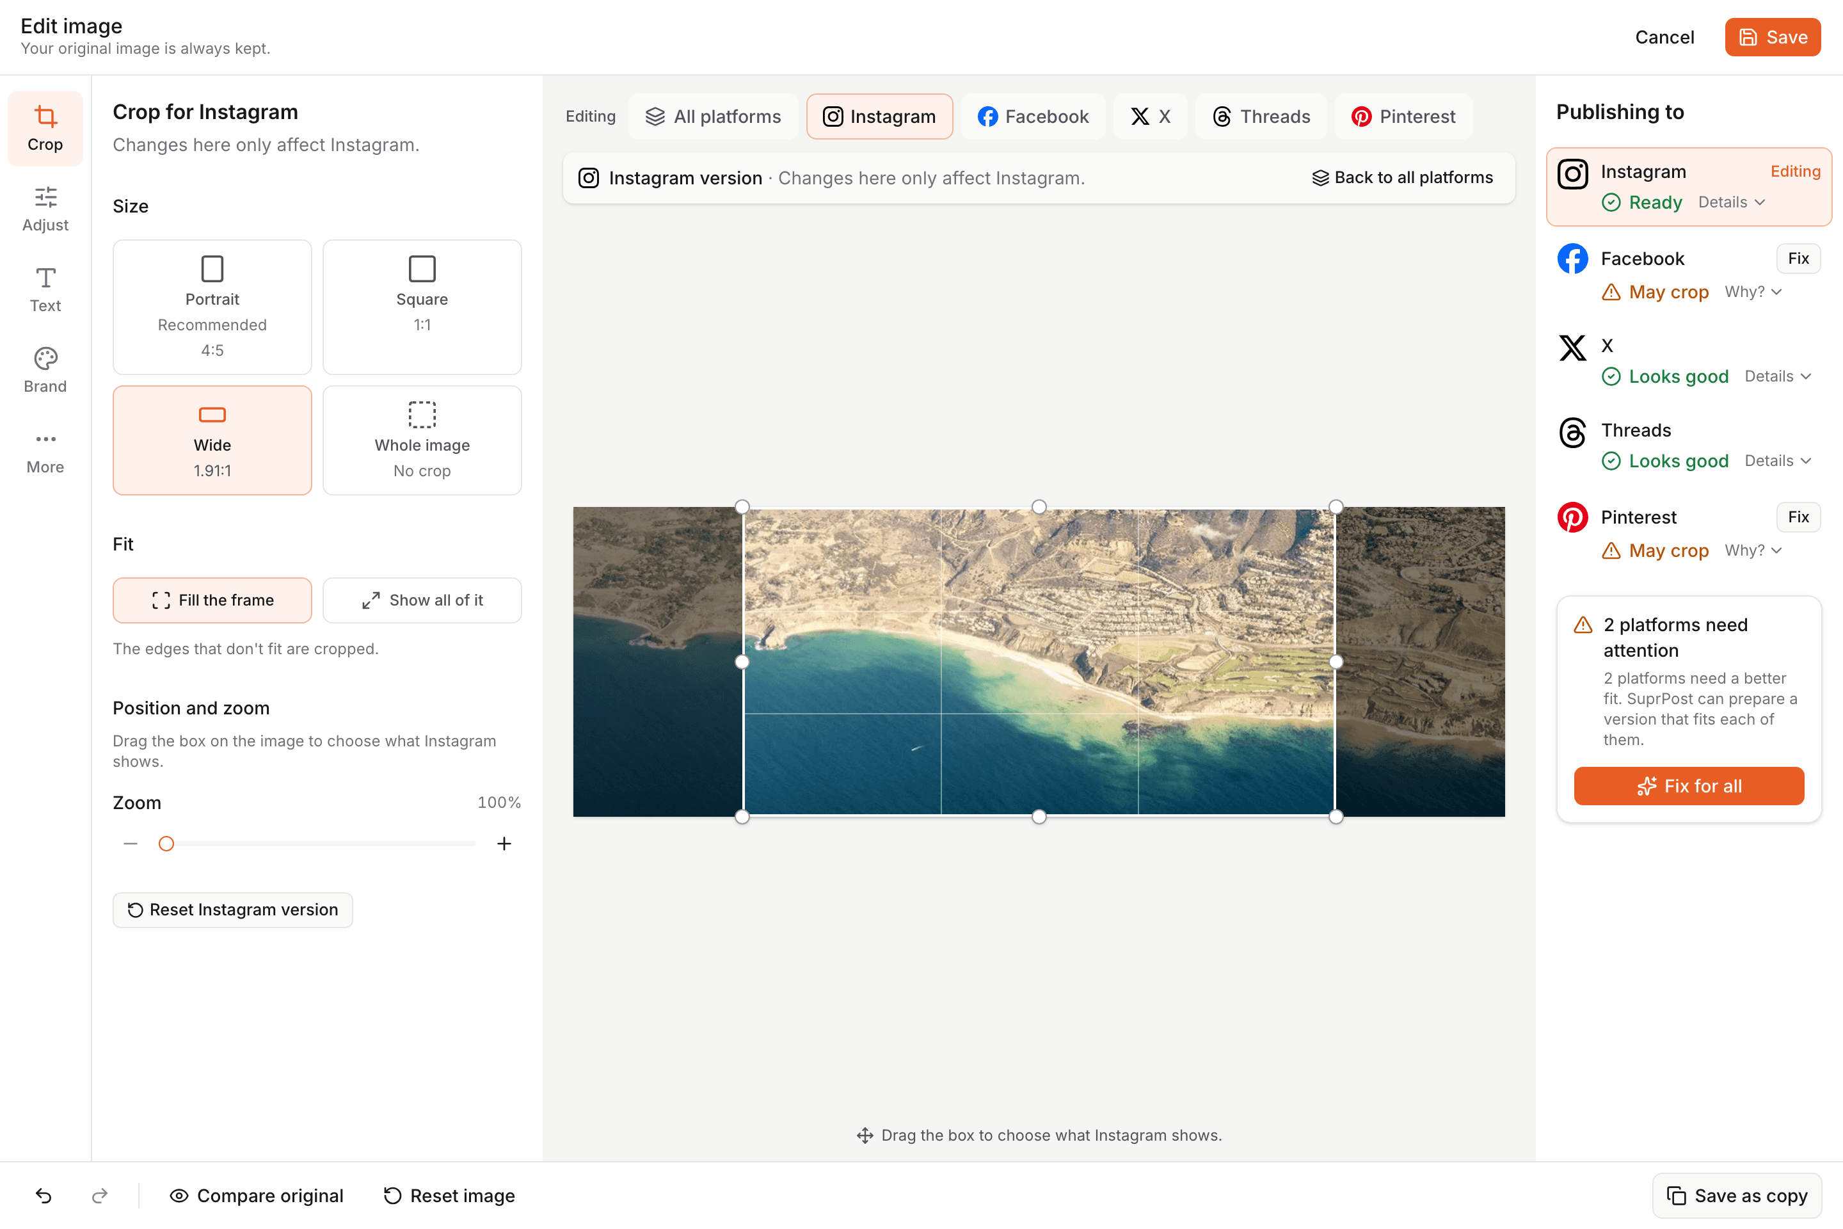The image size is (1843, 1229).
Task: Switch to X editing tab
Action: [x=1151, y=116]
